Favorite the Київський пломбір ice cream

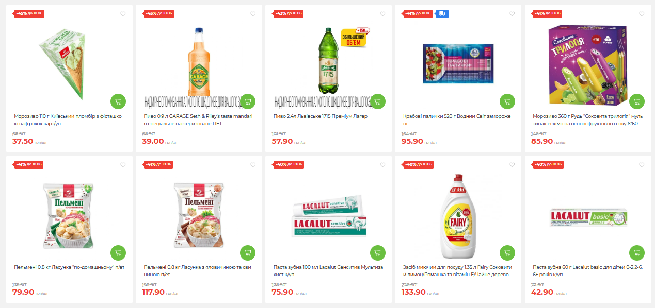coord(123,14)
